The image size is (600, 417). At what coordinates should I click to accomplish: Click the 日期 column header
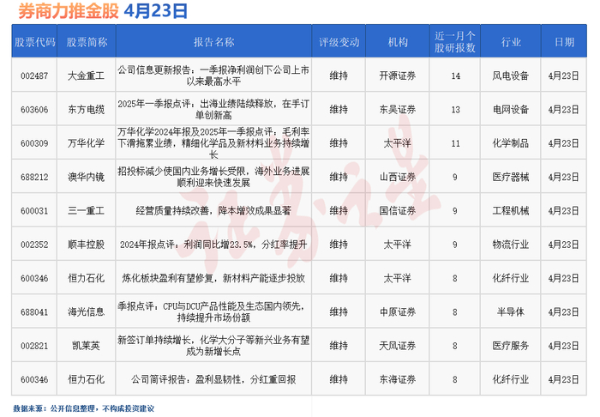(x=564, y=42)
